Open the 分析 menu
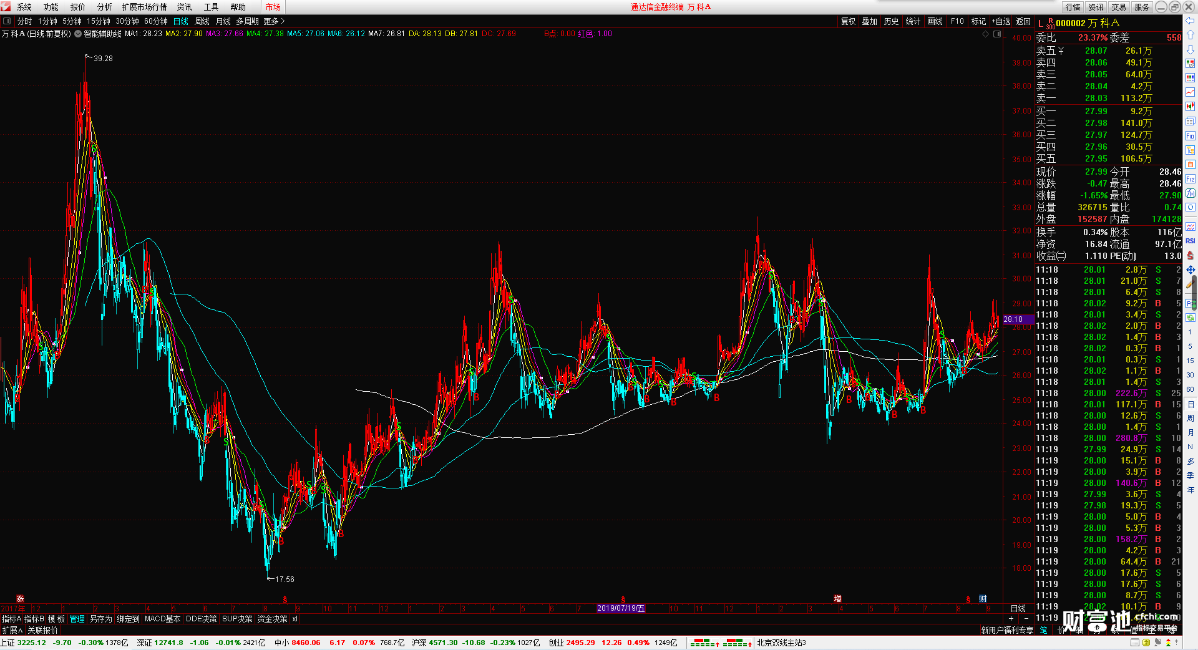Image resolution: width=1198 pixels, height=650 pixels. pyautogui.click(x=104, y=7)
